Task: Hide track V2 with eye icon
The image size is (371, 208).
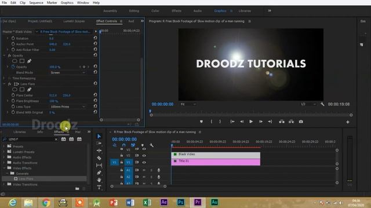Action: pyautogui.click(x=144, y=155)
